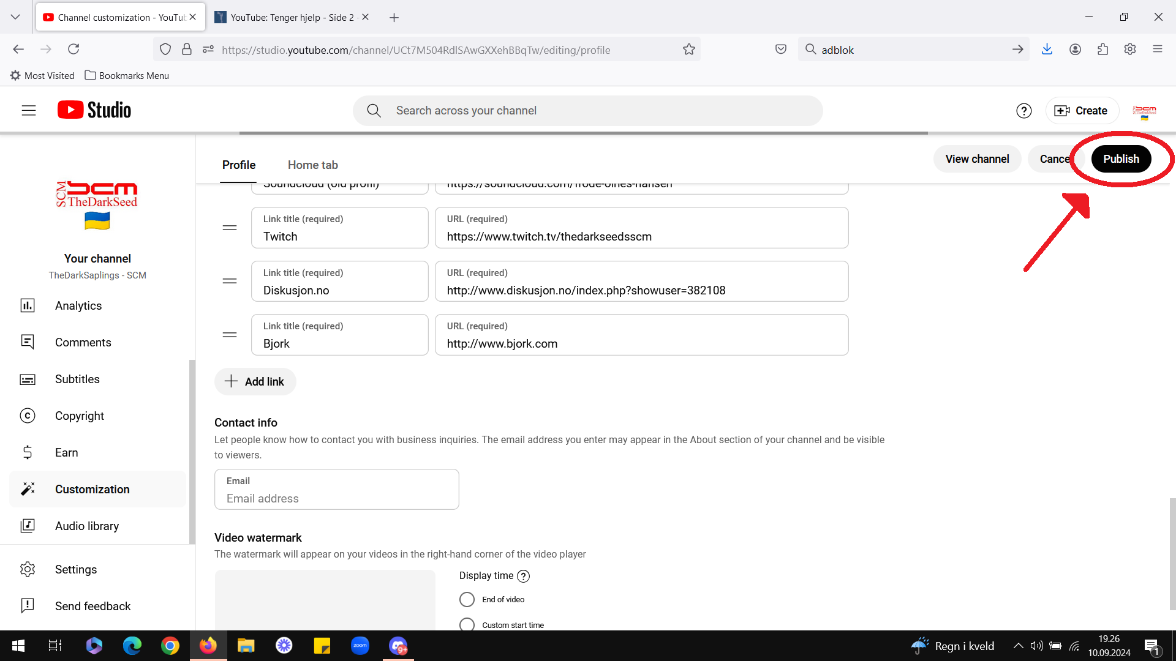Open the YouTube Studio hamburger menu
Image resolution: width=1176 pixels, height=661 pixels.
point(29,110)
